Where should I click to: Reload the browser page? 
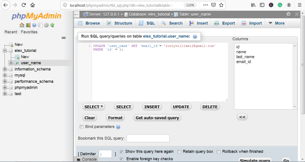pyautogui.click(x=24, y=5)
